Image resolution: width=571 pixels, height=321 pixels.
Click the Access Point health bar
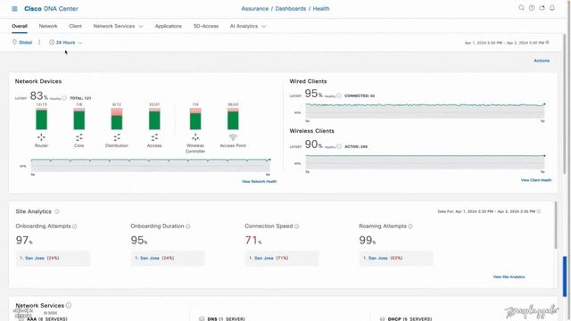click(233, 119)
